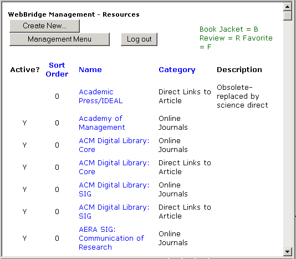Sort resources by Category column header
The width and height of the screenshot is (296, 259).
(177, 70)
